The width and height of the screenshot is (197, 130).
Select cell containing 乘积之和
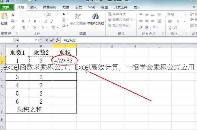[x=29, y=109]
